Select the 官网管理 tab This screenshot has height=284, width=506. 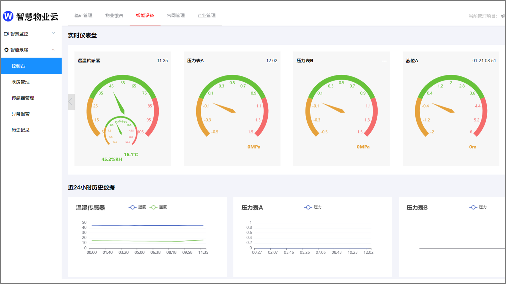176,16
